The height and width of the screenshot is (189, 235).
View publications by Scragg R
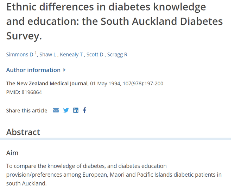click(117, 54)
